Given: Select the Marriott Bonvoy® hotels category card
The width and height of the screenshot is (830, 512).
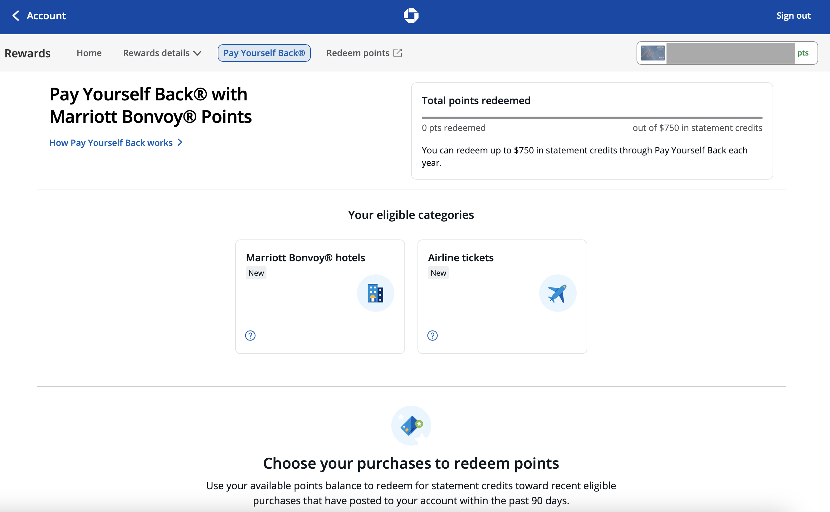Looking at the screenshot, I should (320, 297).
